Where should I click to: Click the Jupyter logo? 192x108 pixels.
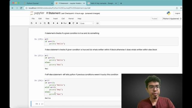tap(37, 13)
